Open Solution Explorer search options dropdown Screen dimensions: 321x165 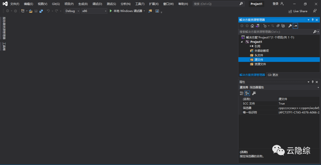tap(318, 32)
